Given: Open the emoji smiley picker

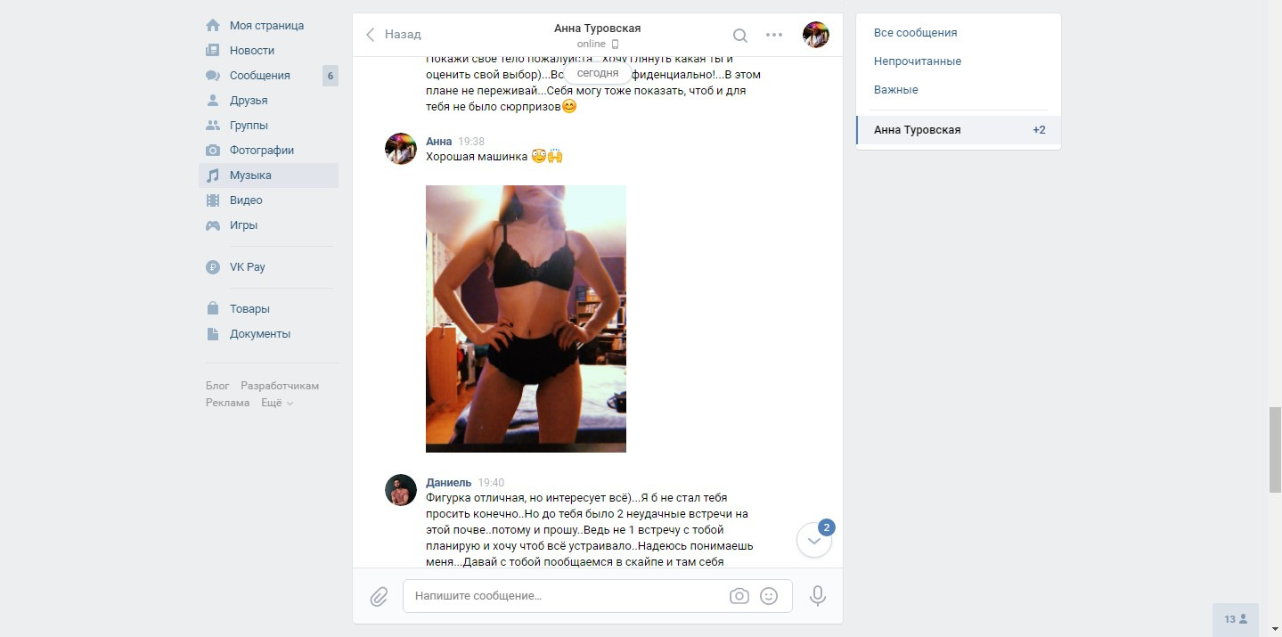Looking at the screenshot, I should click(769, 596).
